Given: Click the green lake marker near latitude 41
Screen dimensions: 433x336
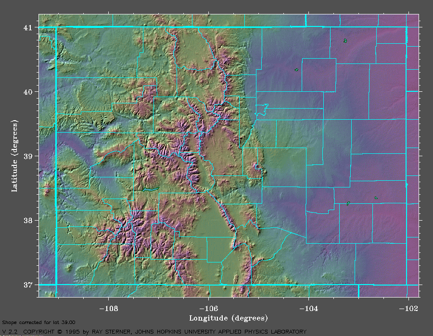Looking at the screenshot, I should click(x=345, y=41).
